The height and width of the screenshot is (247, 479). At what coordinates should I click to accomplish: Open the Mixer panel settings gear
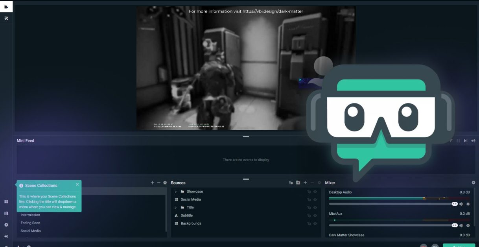[x=473, y=183]
